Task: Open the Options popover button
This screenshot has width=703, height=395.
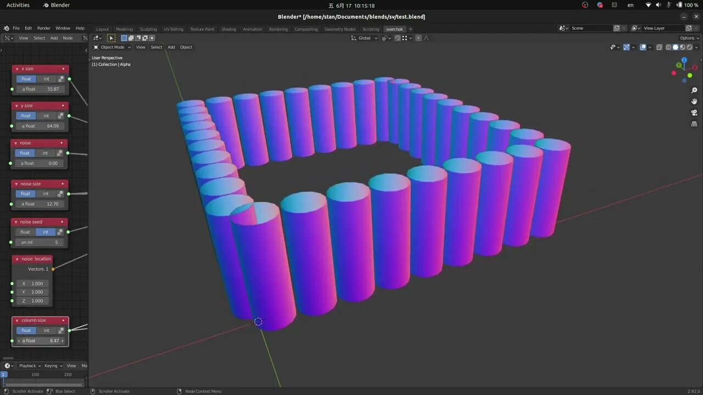Action: (689, 38)
